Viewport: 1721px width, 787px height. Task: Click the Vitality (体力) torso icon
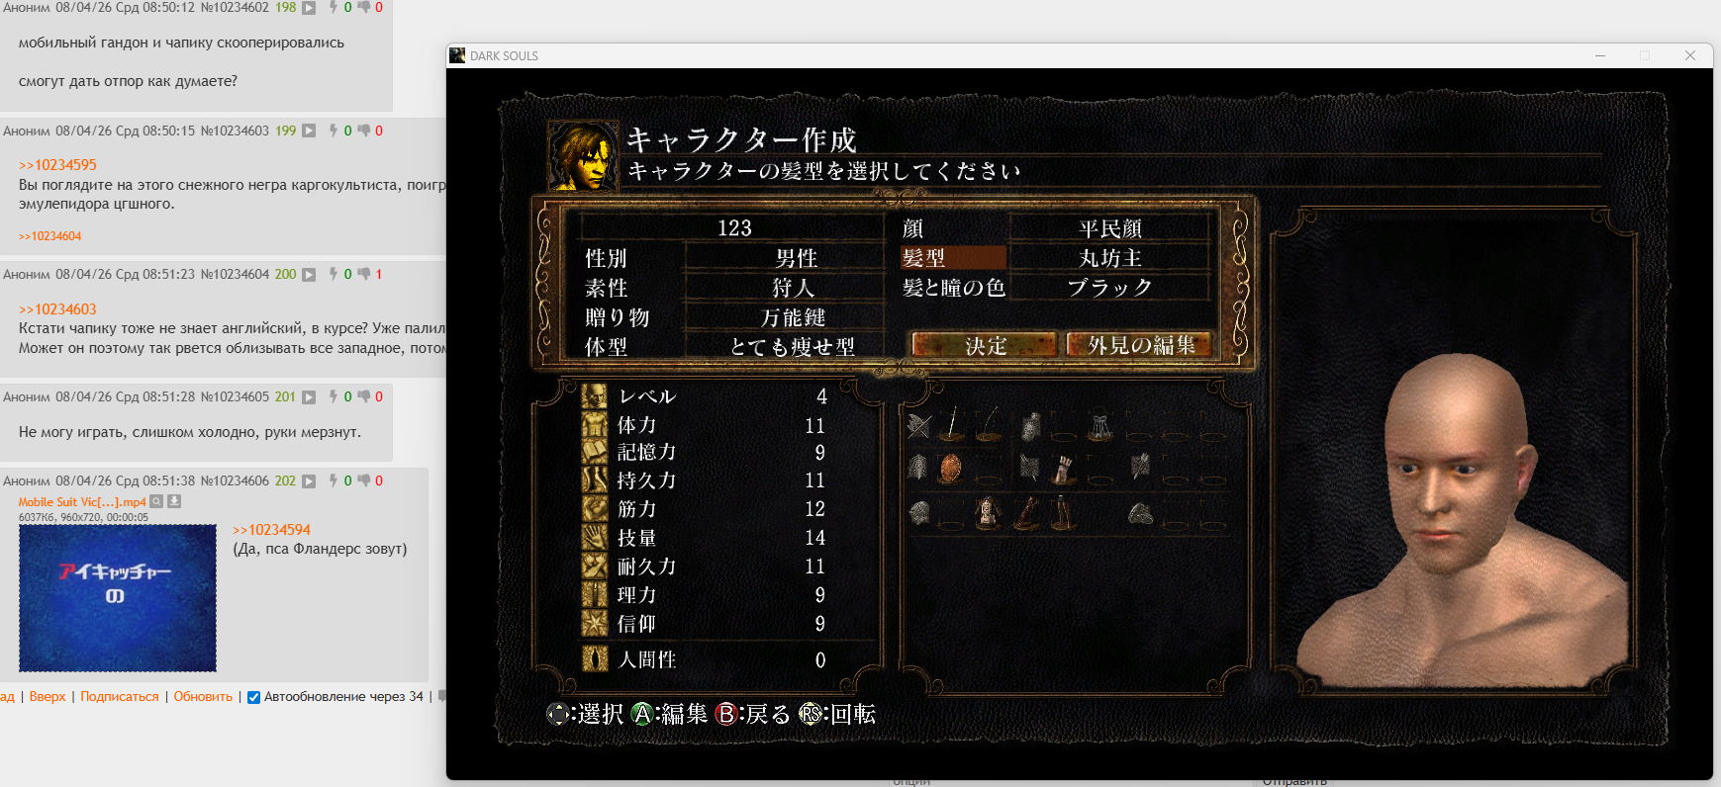[594, 425]
